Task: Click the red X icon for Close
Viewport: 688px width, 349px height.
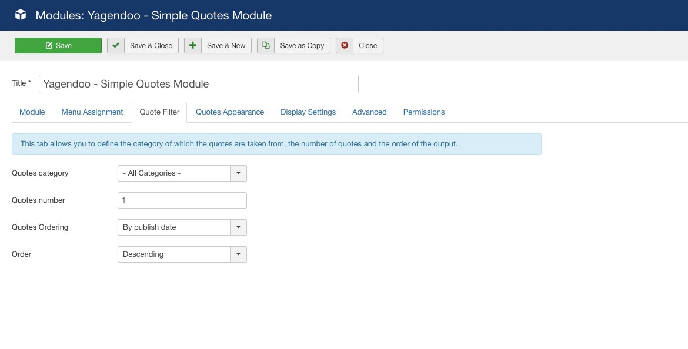Action: 345,46
